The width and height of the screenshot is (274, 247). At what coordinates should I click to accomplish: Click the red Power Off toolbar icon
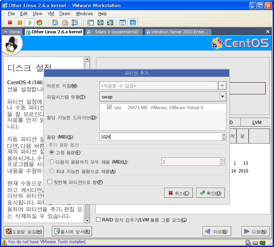tap(10, 23)
